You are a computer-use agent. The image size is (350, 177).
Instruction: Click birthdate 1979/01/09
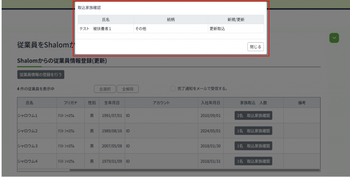pyautogui.click(x=112, y=161)
